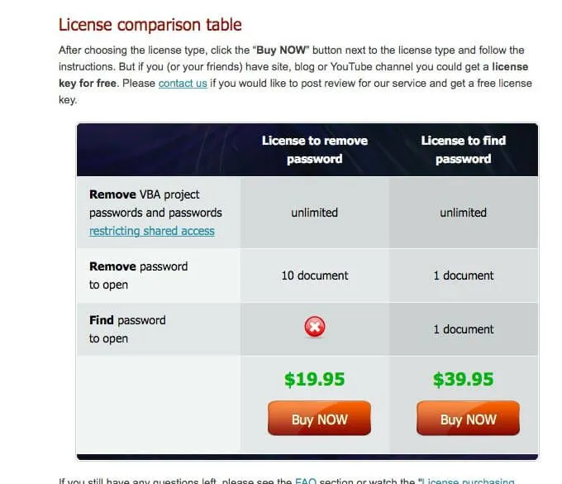Open the FAQ link at the bottom
This screenshot has height=484, width=562.
pos(305,481)
